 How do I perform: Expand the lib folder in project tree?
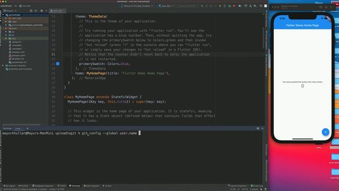coord(6,35)
